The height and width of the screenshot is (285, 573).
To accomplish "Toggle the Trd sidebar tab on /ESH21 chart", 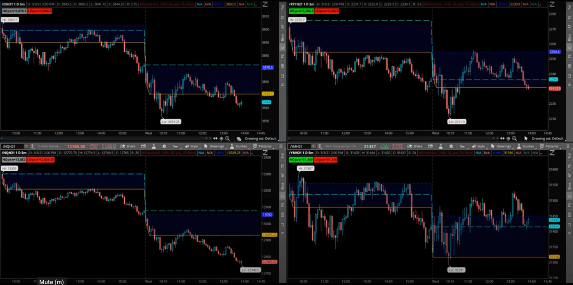I will (x=282, y=7).
